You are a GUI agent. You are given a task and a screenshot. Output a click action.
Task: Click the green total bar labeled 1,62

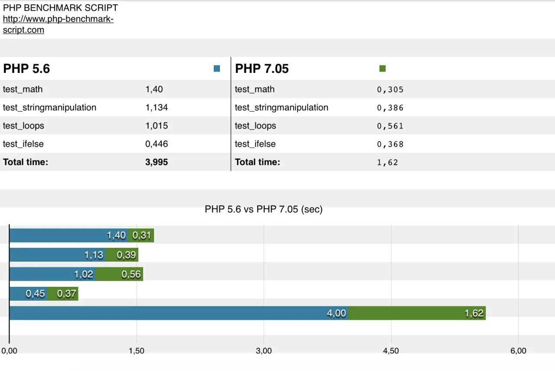[417, 313]
